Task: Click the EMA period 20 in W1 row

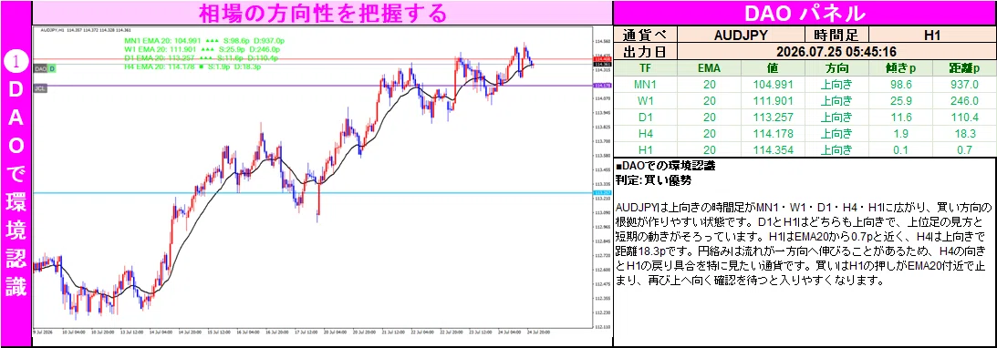Action: [710, 101]
